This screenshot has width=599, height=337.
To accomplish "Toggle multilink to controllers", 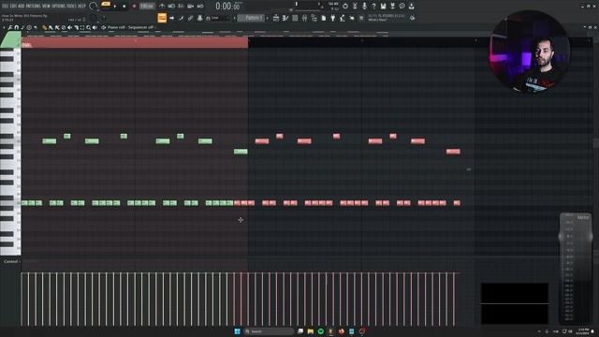I will click(x=190, y=18).
